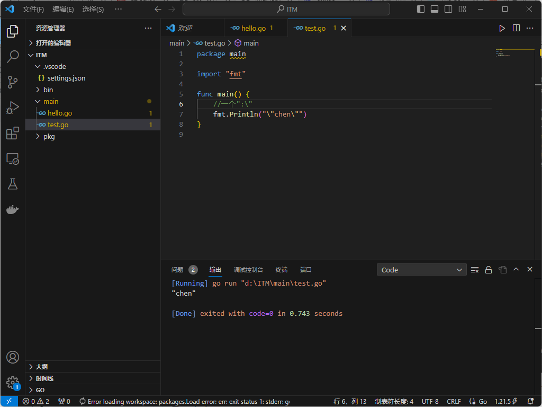Open the Run and Debug view
The image size is (542, 407).
(13, 108)
